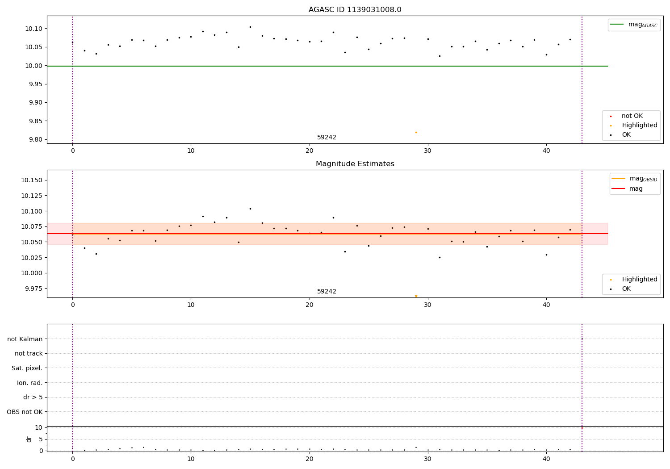Select "OK" legend entry in Magnitude Estimates plot
This screenshot has height=469, width=670.
621,289
